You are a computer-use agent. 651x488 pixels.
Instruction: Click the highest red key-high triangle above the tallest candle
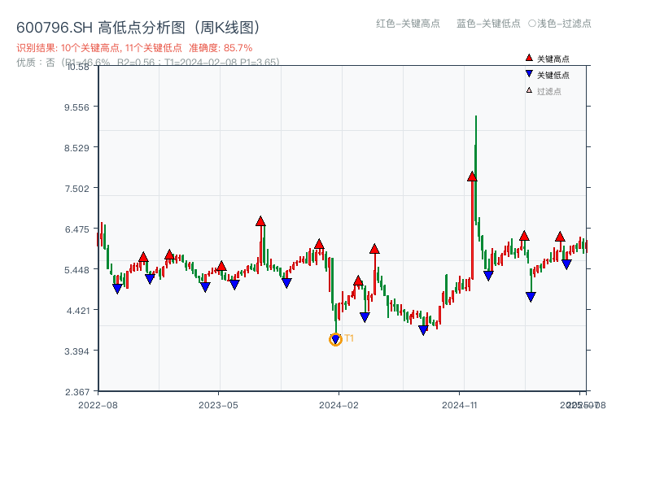click(x=470, y=176)
